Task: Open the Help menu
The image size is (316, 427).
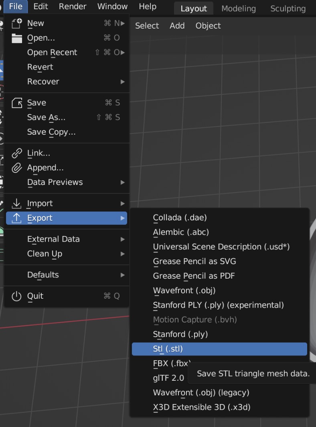Action: click(x=148, y=6)
